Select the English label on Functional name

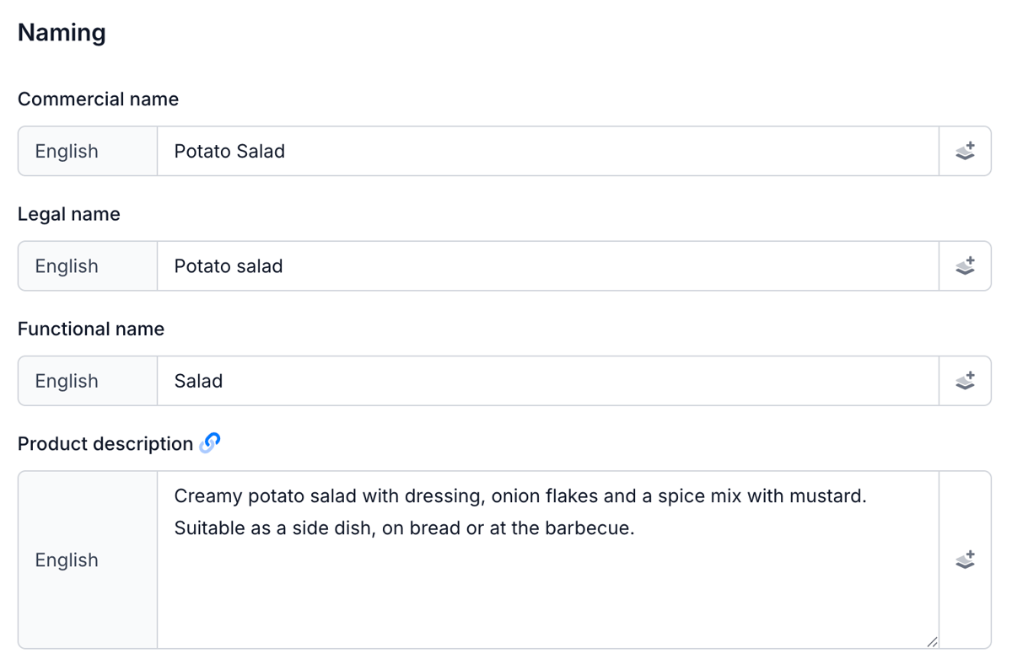coord(67,380)
